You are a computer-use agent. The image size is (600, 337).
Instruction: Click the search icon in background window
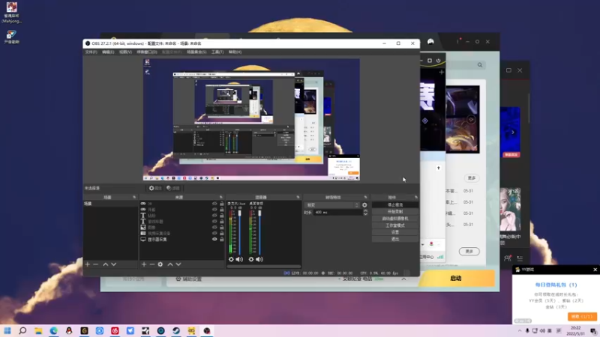480,65
